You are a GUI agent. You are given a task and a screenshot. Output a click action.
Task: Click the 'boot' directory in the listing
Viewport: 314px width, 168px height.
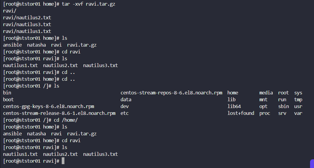pos(8,99)
